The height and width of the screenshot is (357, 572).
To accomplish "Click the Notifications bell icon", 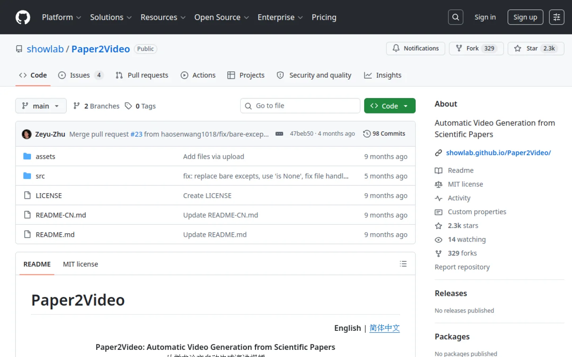I will coord(396,48).
